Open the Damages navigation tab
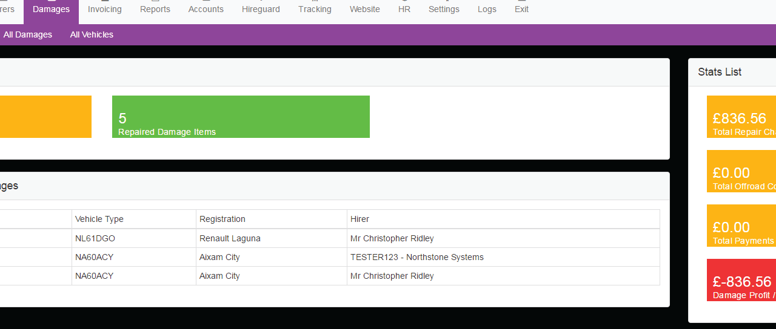 click(x=51, y=10)
